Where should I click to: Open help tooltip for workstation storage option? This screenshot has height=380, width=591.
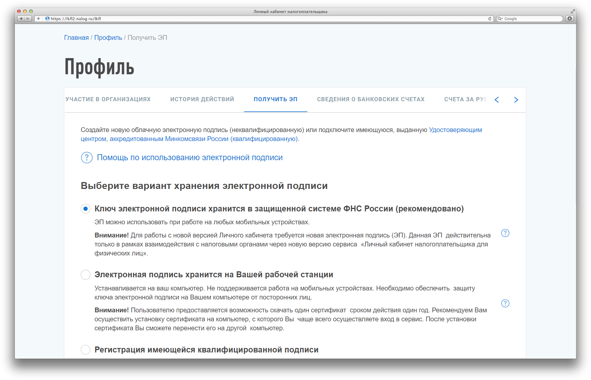[505, 303]
